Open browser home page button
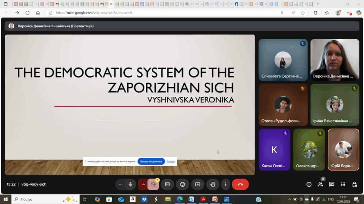The width and height of the screenshot is (364, 204). [x=38, y=13]
